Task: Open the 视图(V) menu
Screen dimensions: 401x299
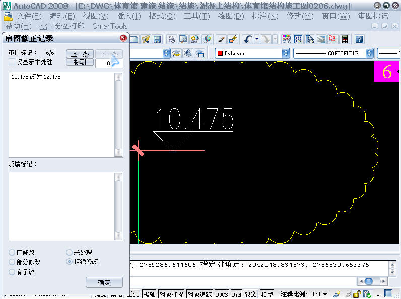Action: click(x=96, y=16)
